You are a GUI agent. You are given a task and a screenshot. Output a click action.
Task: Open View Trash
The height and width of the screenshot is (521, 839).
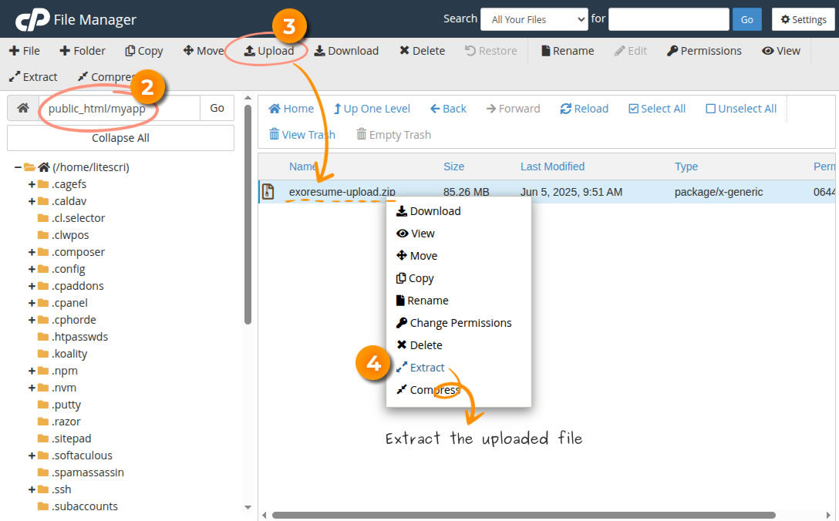[302, 135]
